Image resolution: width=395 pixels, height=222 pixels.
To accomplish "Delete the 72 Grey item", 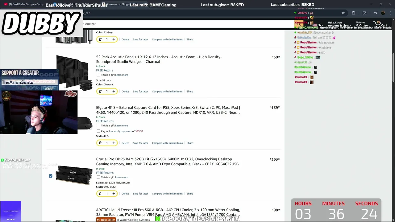I will [x=125, y=39].
